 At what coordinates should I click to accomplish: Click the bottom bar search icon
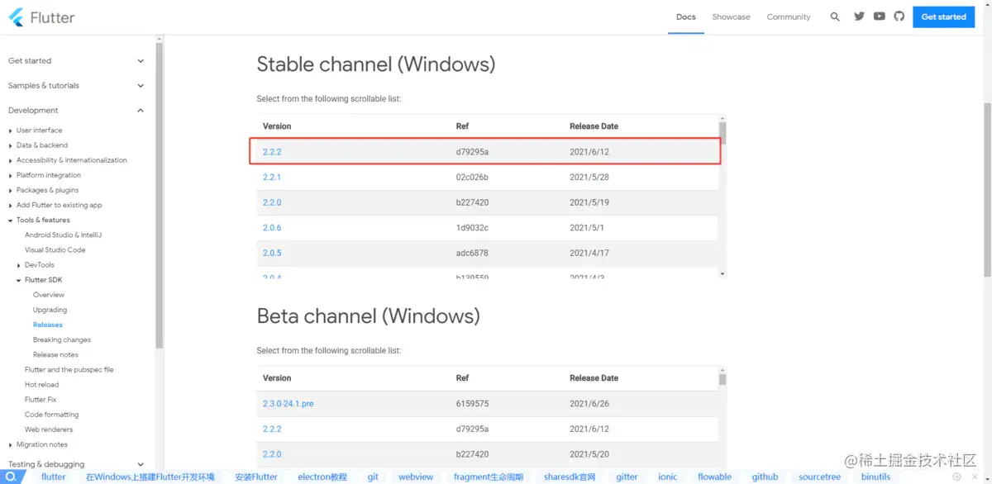(x=12, y=477)
